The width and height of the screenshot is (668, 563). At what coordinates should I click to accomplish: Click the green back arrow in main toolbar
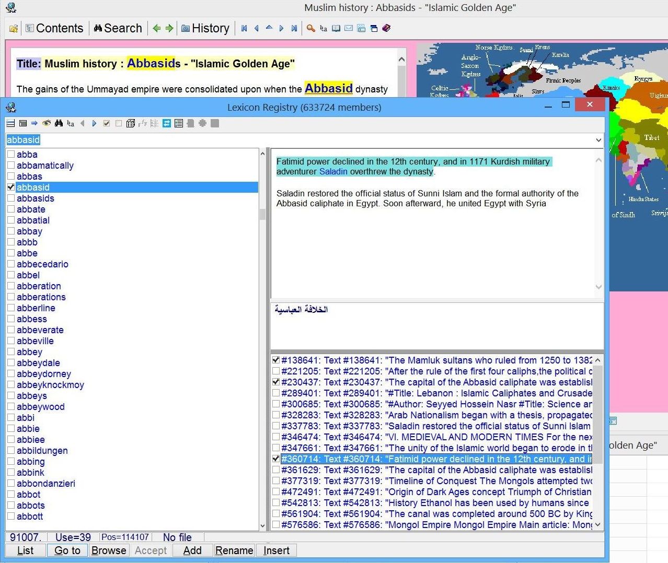click(x=156, y=28)
